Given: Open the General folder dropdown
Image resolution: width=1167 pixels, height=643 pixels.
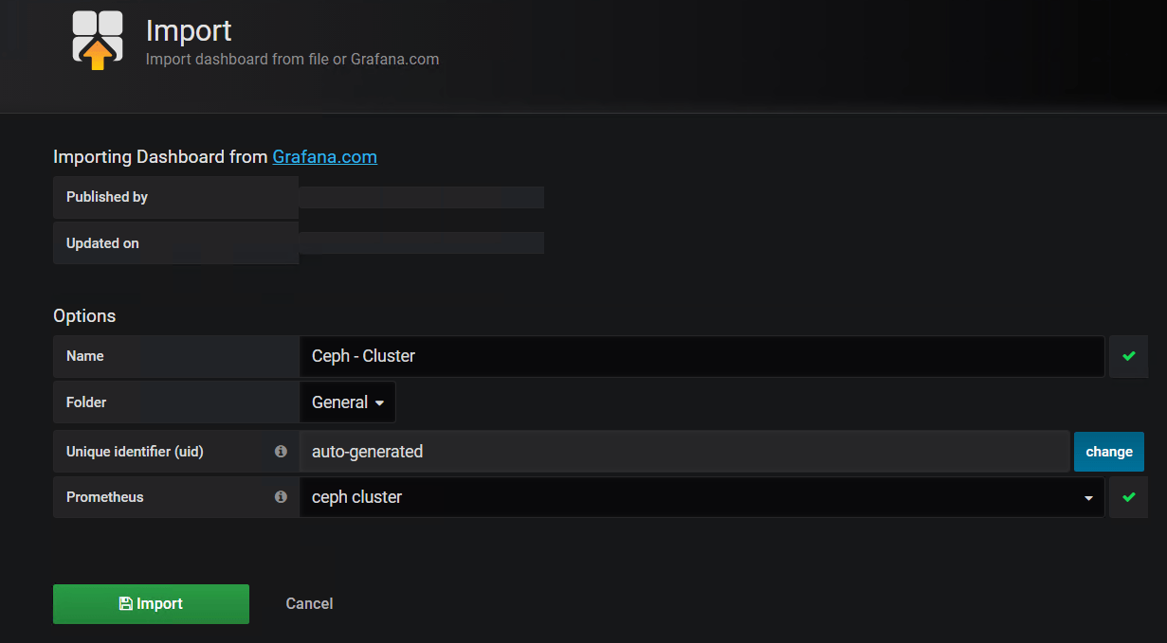Looking at the screenshot, I should tap(348, 402).
